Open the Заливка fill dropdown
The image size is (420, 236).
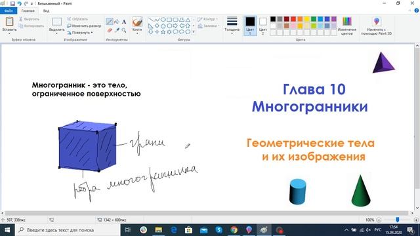(x=209, y=26)
